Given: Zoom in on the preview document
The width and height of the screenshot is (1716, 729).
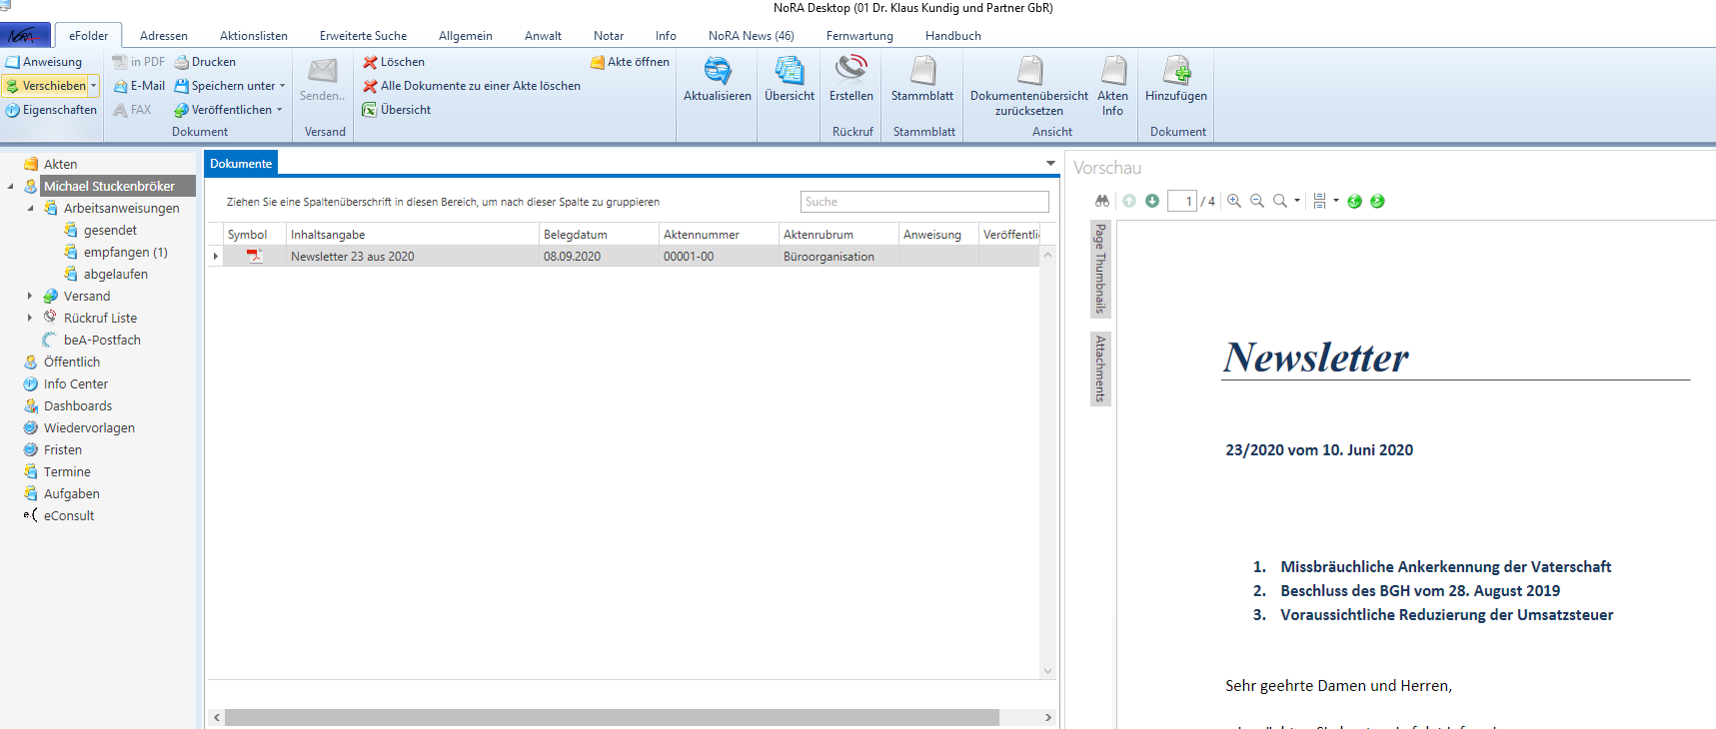Looking at the screenshot, I should point(1234,201).
